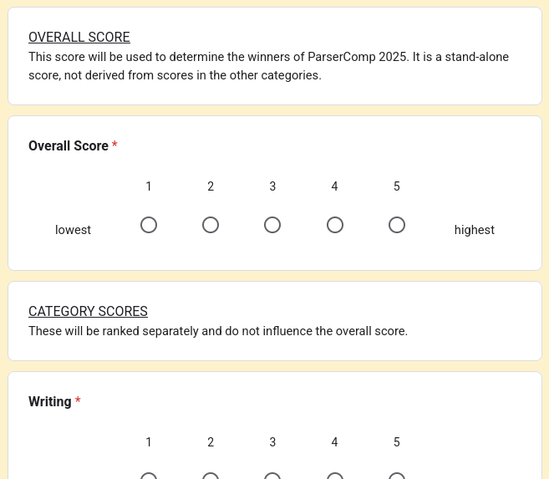Screen dimensions: 549x479
Task: Select Overall Score rating 1 radio button
Action: tap(149, 225)
